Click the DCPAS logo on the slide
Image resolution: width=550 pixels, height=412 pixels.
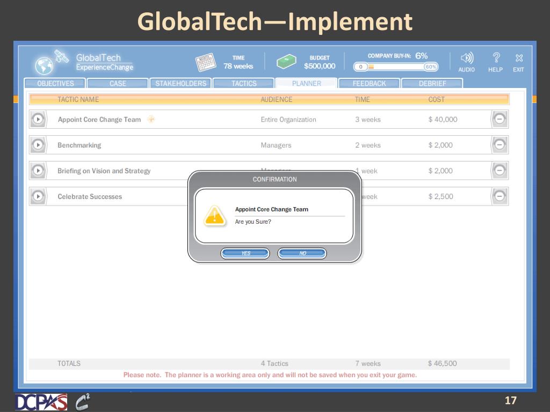(x=41, y=402)
